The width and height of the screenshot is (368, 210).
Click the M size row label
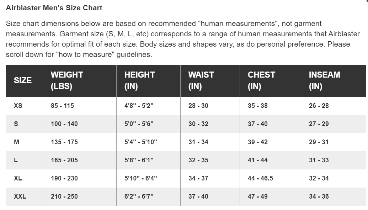point(16,142)
